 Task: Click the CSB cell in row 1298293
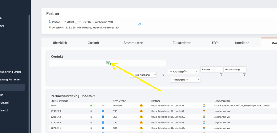click(115, 111)
